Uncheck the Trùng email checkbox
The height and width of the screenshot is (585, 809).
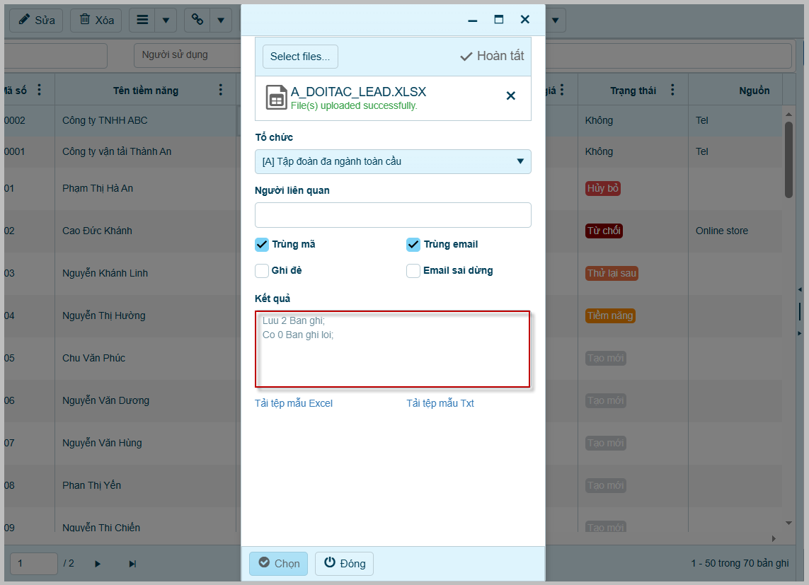click(x=413, y=245)
